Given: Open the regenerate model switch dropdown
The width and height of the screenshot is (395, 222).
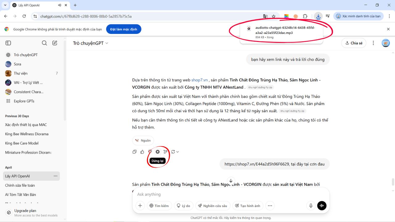Looking at the screenshot, I should pyautogui.click(x=175, y=152).
